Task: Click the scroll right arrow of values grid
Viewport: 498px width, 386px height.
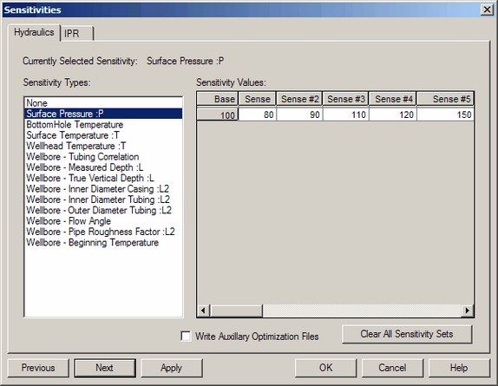Action: pos(467,311)
